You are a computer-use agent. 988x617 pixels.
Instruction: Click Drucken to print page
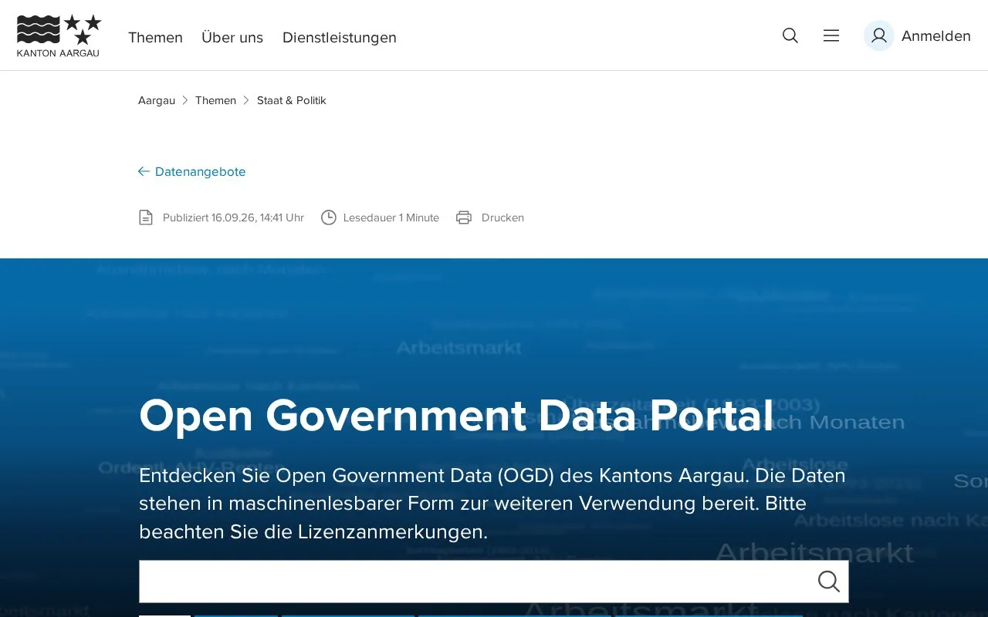pyautogui.click(x=502, y=217)
